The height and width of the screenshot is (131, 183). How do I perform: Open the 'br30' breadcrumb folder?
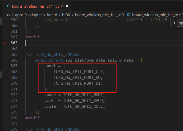pos(66,15)
